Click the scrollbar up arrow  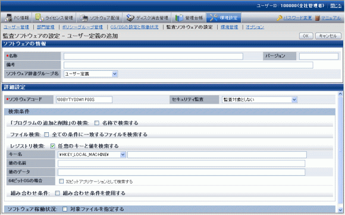pos(340,94)
